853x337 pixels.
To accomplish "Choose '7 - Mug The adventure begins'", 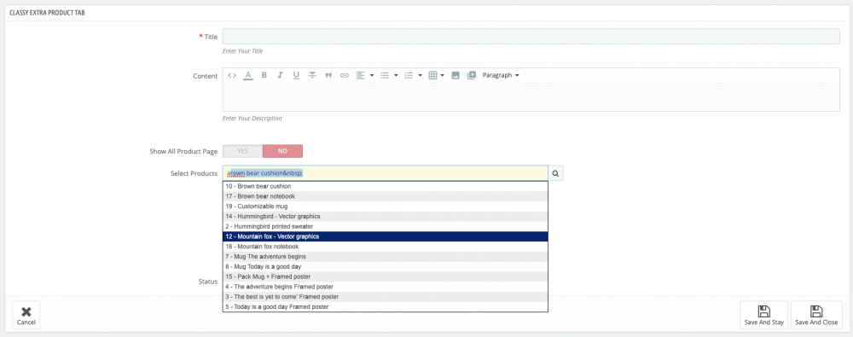I will tap(386, 257).
